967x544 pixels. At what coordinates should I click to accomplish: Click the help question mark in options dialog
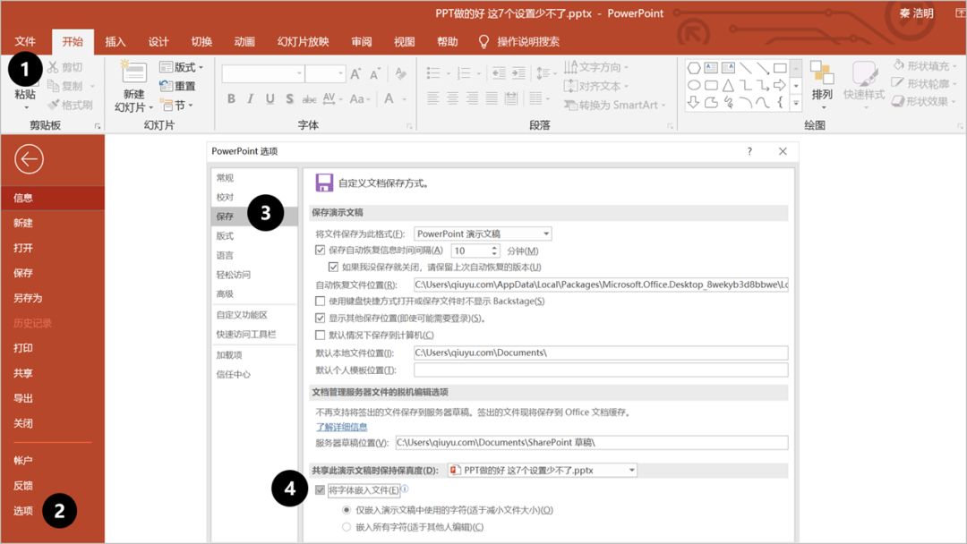(x=749, y=151)
